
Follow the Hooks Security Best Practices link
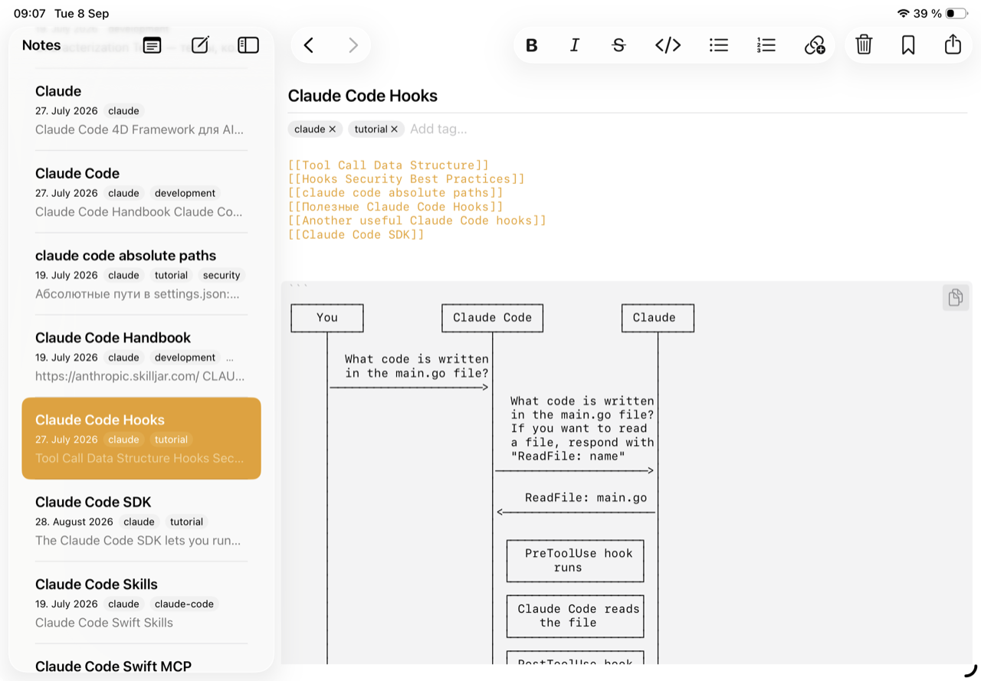(x=407, y=179)
